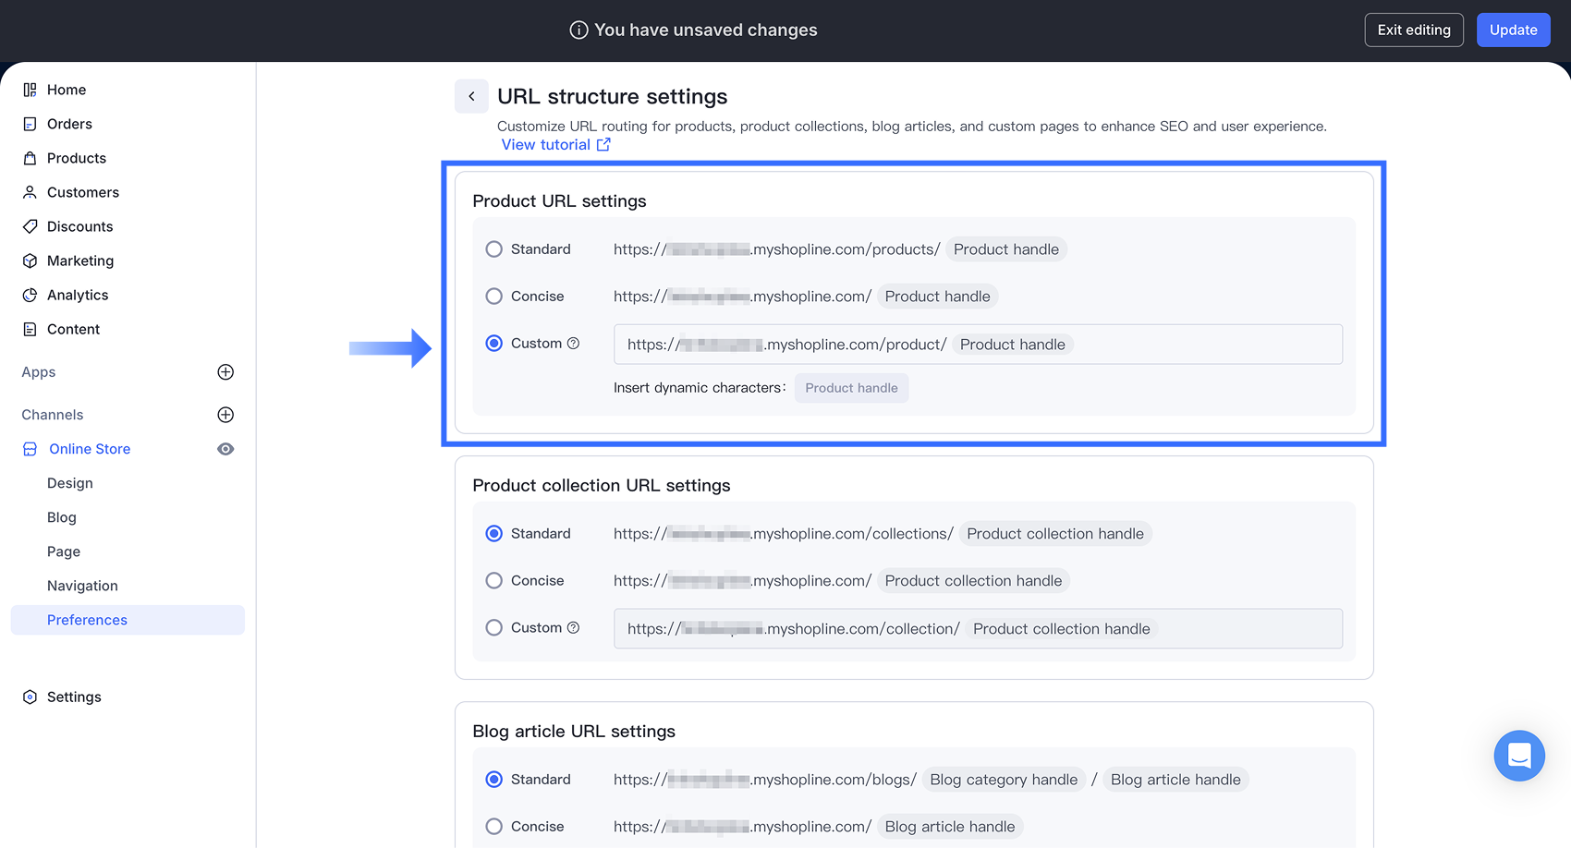Image resolution: width=1571 pixels, height=848 pixels.
Task: Preview Online Store with the eye icon
Action: tap(225, 449)
